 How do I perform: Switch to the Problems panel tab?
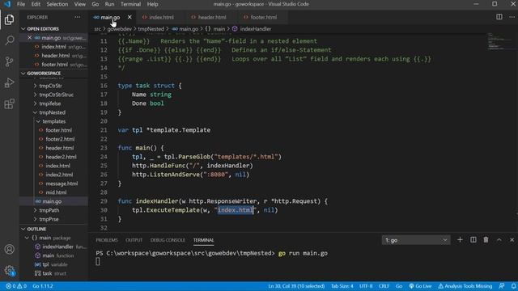coord(107,240)
